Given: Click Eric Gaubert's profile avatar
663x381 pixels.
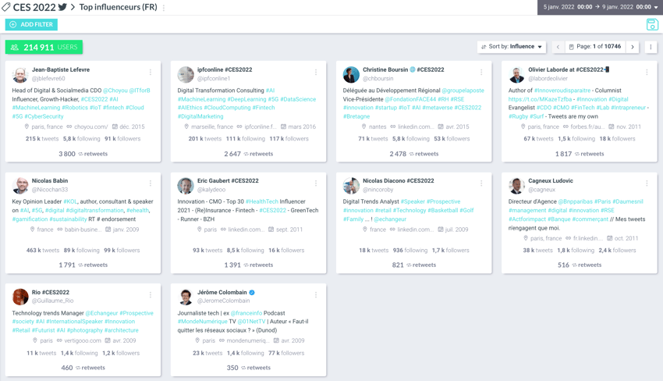Looking at the screenshot, I should click(186, 185).
